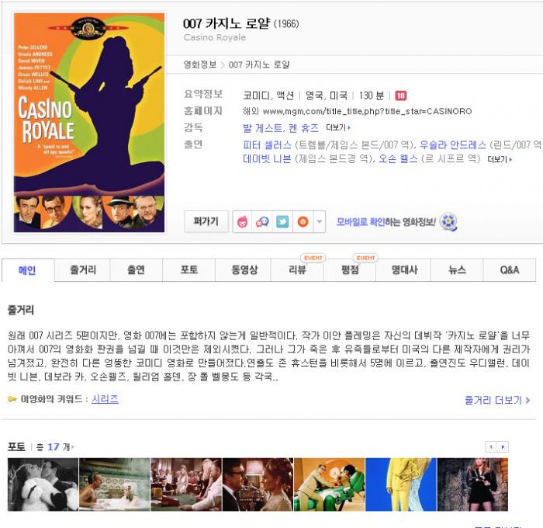Viewport: 543px width, 528px height.
Task: Go to next photos with right arrow
Action: [x=503, y=447]
